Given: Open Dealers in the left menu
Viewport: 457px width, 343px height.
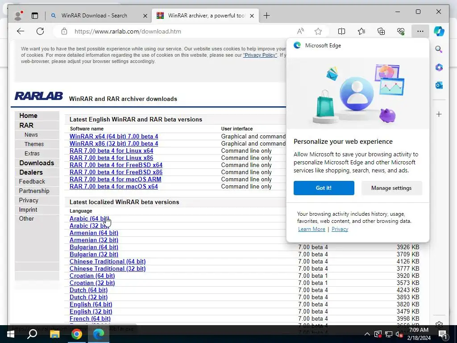Looking at the screenshot, I should click(x=31, y=172).
